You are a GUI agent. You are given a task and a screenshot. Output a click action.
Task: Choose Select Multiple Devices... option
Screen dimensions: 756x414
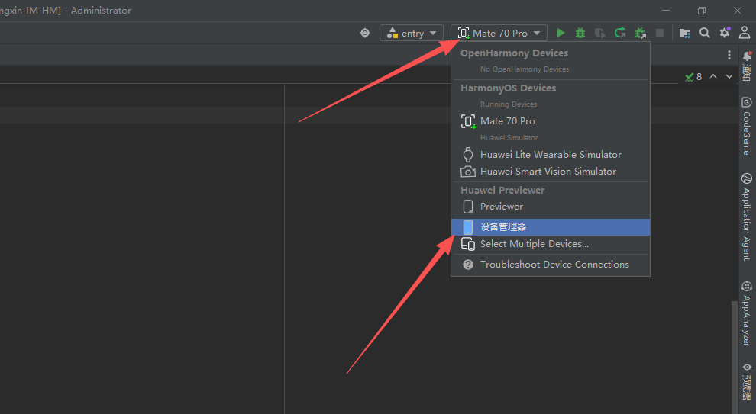coord(550,244)
